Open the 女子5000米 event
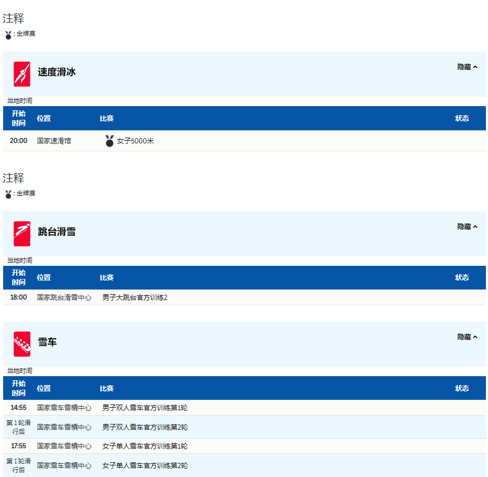 pyautogui.click(x=135, y=141)
